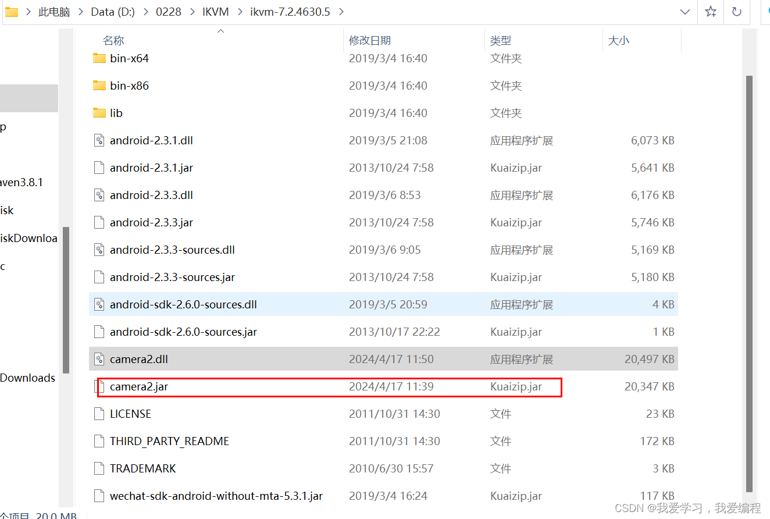This screenshot has width=770, height=519.
Task: Open the 0228 folder from the path bar
Action: 168,11
